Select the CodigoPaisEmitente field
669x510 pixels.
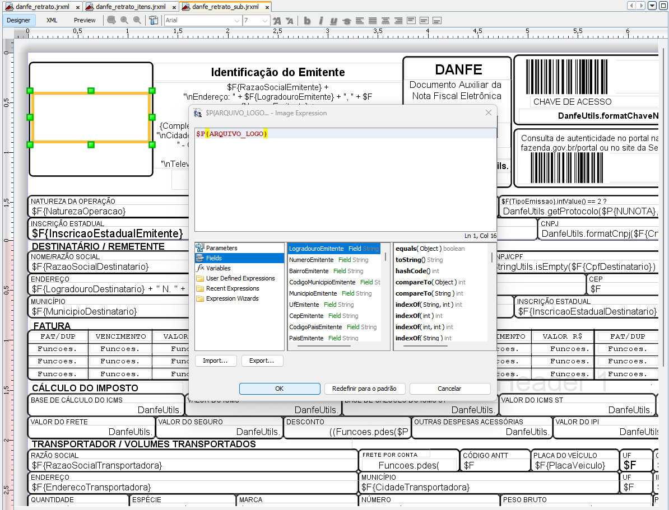pos(334,327)
